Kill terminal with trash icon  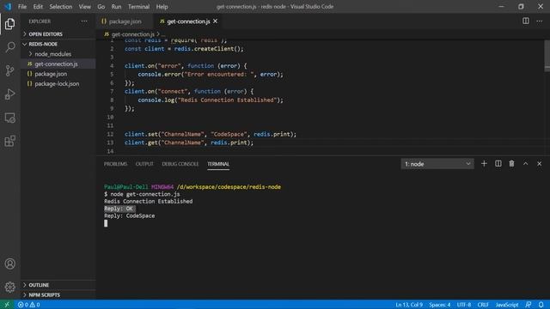coord(512,164)
